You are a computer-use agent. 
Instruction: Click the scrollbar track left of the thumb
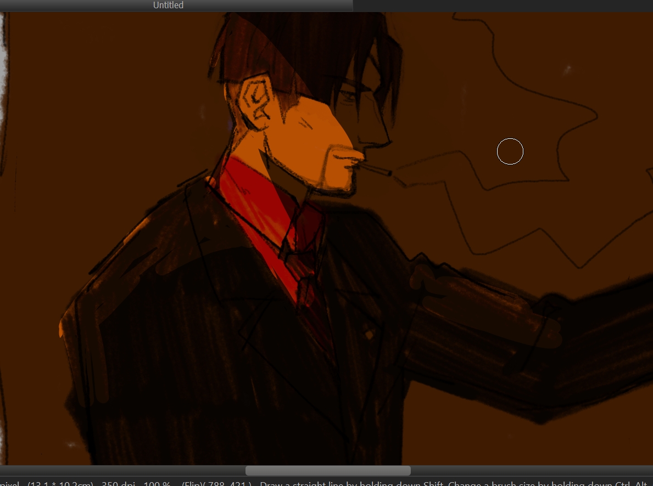coord(121,471)
